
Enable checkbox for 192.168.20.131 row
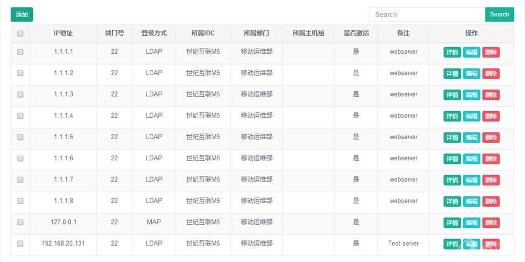coord(21,244)
